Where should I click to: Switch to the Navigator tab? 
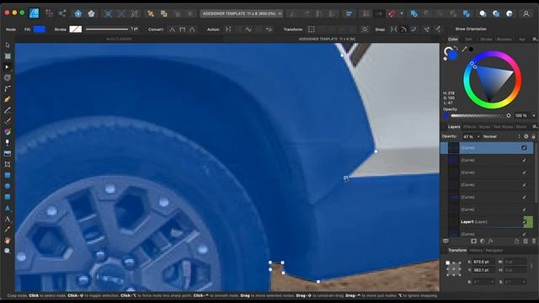494,251
